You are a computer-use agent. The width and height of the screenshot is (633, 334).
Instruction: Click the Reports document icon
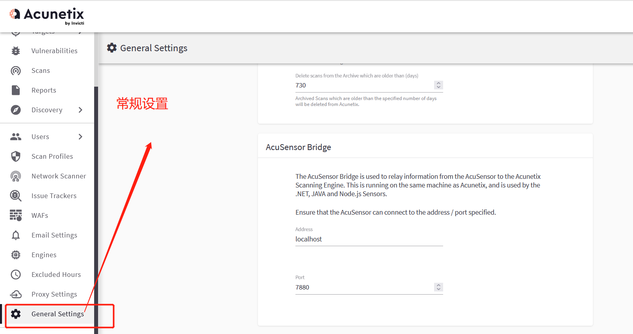click(x=16, y=90)
